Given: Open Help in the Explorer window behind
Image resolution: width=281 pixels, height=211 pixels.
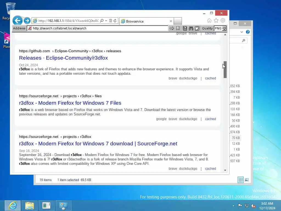Looking at the screenshot, I should pos(248,32).
